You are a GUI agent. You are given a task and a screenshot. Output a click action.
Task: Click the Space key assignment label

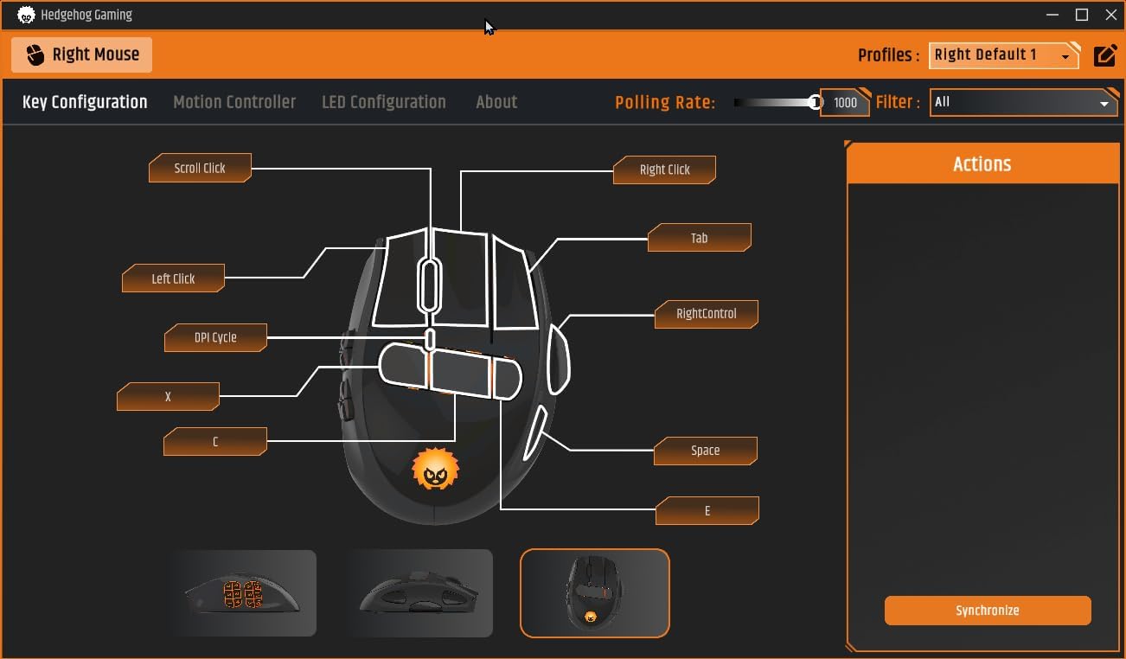[705, 451]
